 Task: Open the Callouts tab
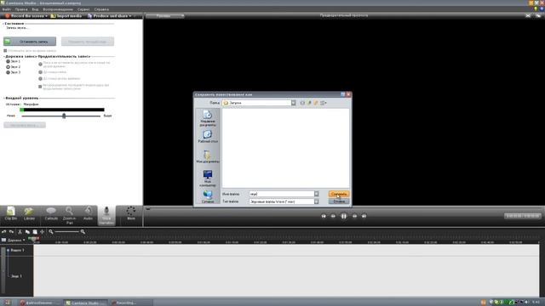pos(51,213)
